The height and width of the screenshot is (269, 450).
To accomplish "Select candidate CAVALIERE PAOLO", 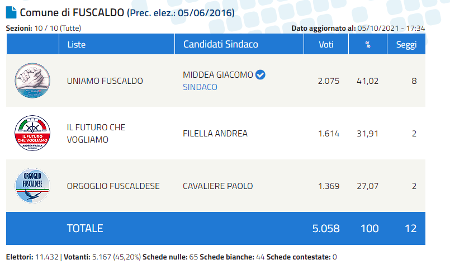I will 218,186.
